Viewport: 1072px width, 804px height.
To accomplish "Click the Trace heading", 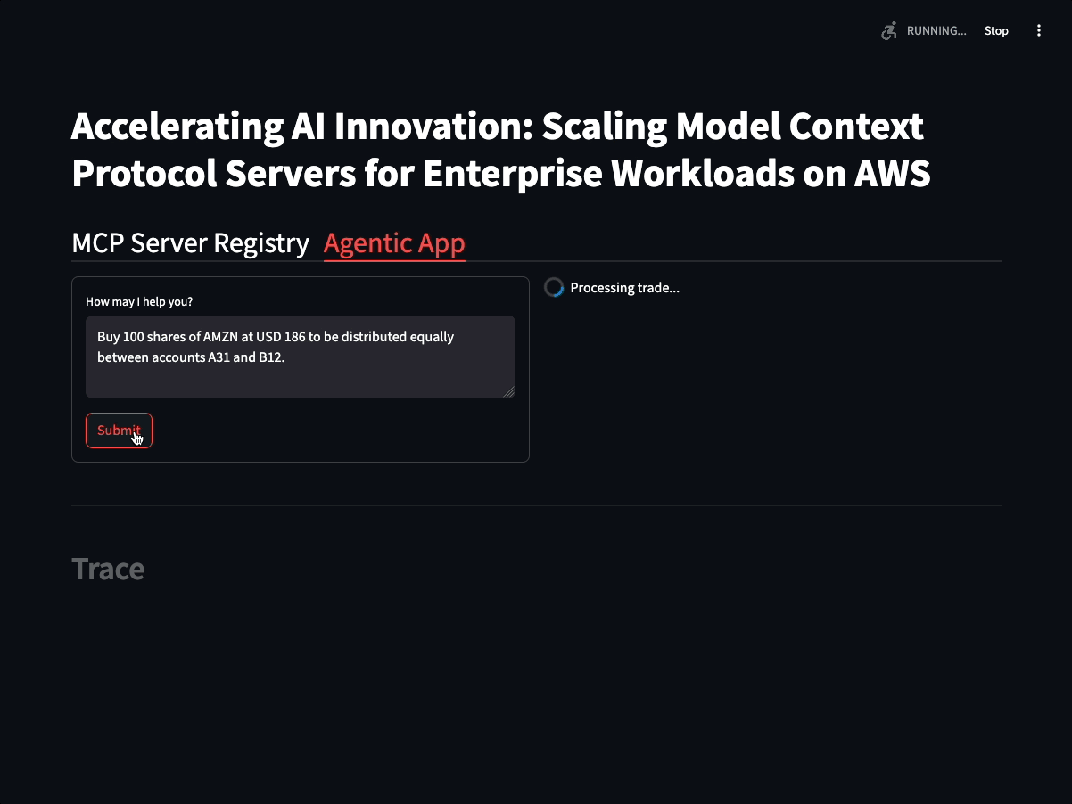I will point(108,569).
